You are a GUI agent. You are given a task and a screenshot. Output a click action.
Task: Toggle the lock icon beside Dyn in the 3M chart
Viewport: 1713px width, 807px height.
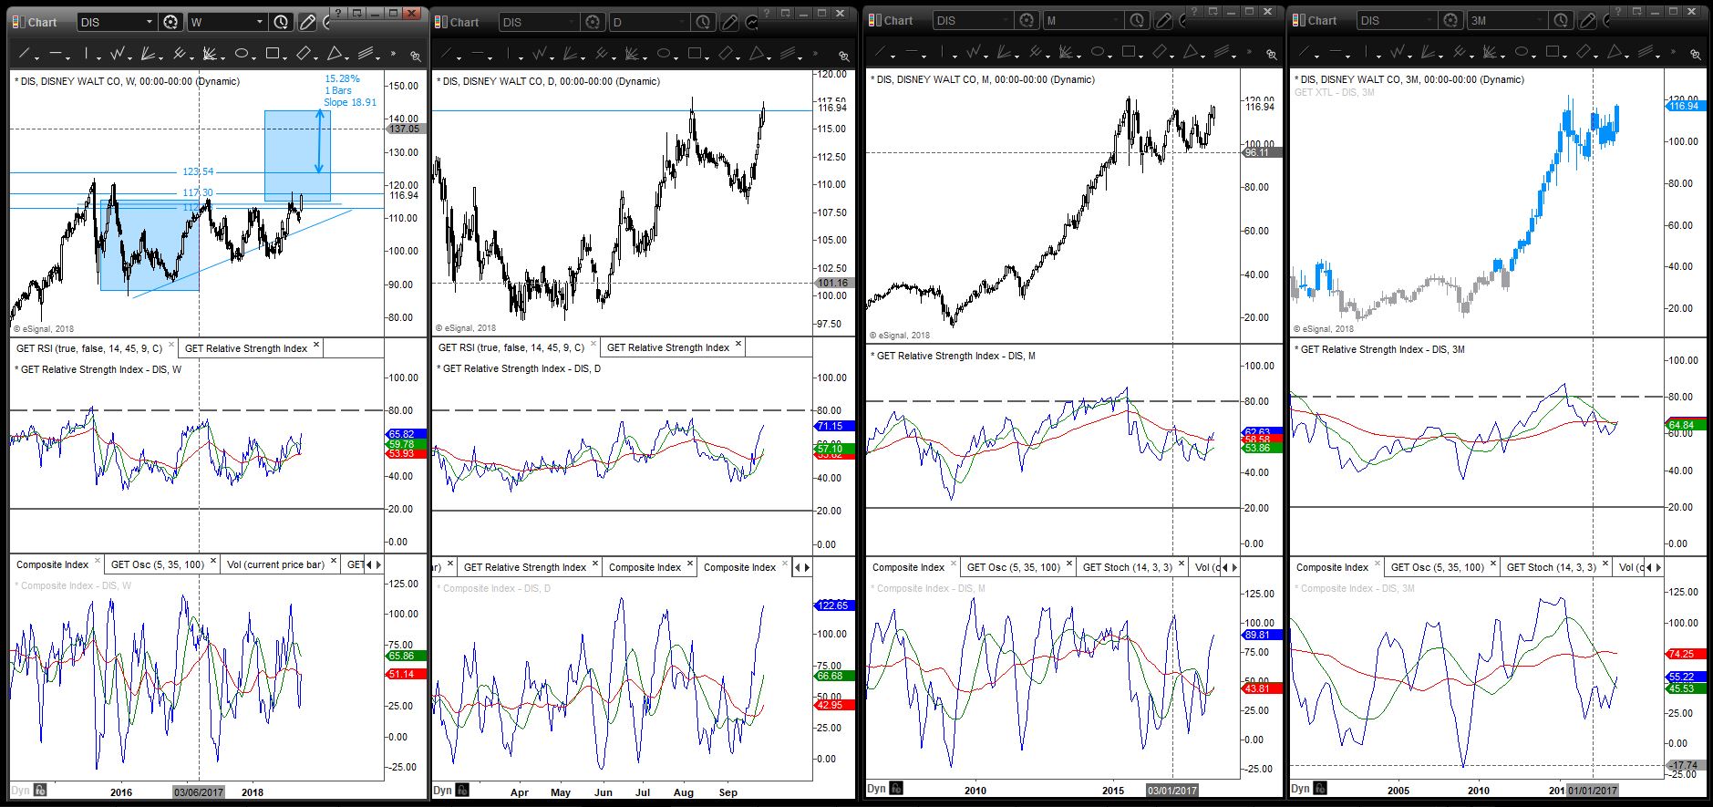click(x=1320, y=788)
